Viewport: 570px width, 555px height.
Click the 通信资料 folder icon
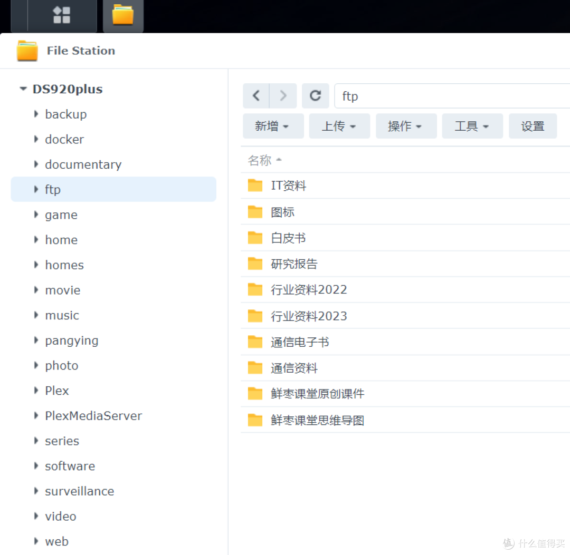pyautogui.click(x=255, y=368)
